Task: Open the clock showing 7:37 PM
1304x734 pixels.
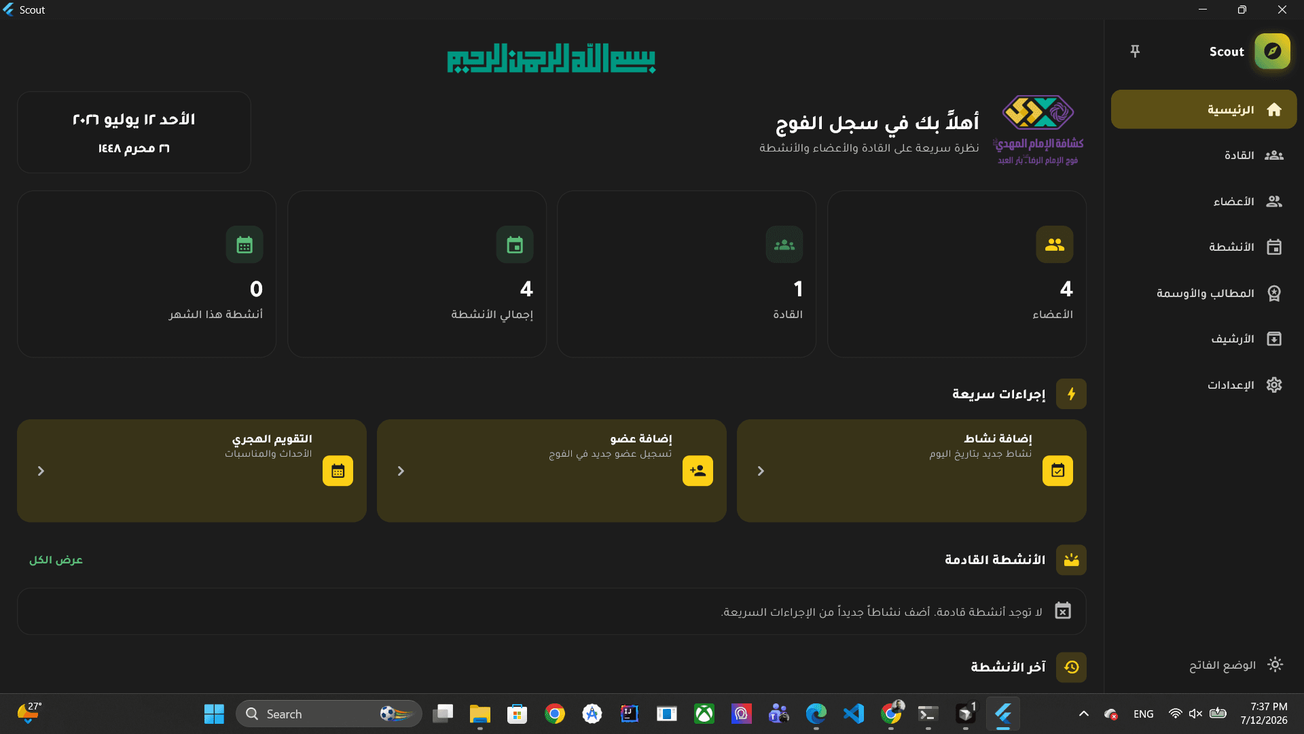Action: (x=1264, y=714)
